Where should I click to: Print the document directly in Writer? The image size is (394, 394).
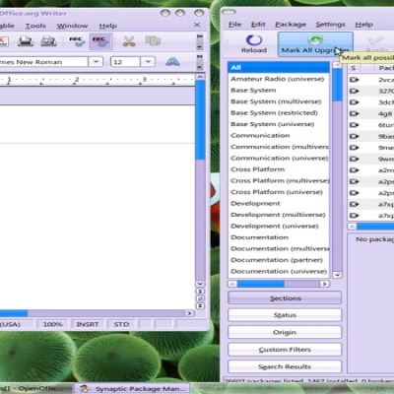coord(25,41)
